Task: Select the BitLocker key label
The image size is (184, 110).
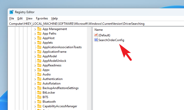Action: [x=49, y=93]
